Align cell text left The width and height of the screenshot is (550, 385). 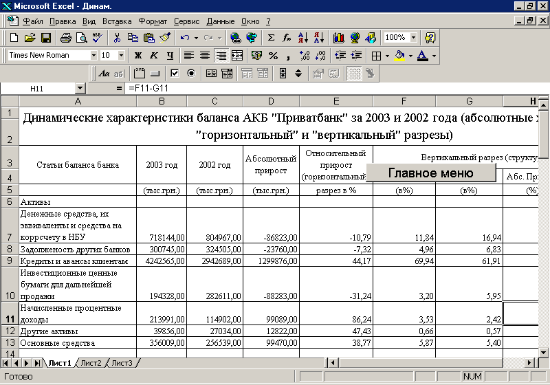click(189, 56)
